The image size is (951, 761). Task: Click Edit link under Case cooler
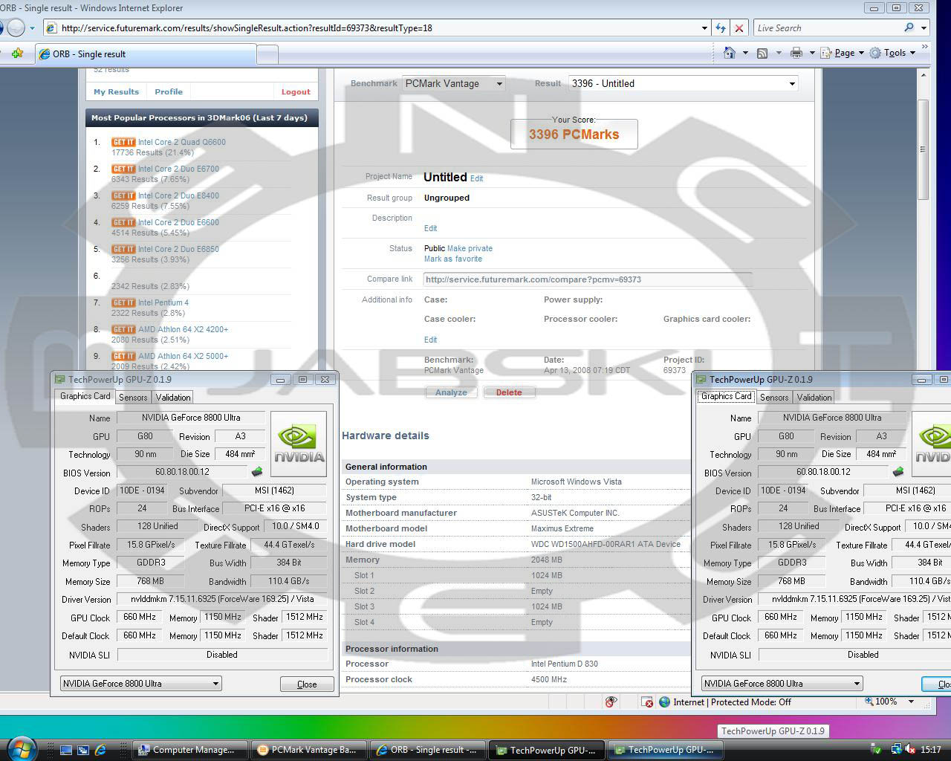click(x=431, y=340)
